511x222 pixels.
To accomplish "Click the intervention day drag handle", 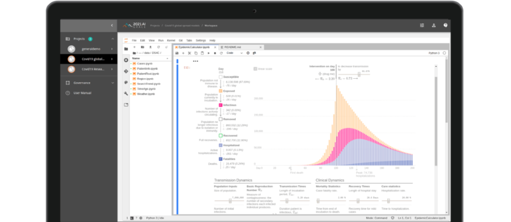I will 320,74.
